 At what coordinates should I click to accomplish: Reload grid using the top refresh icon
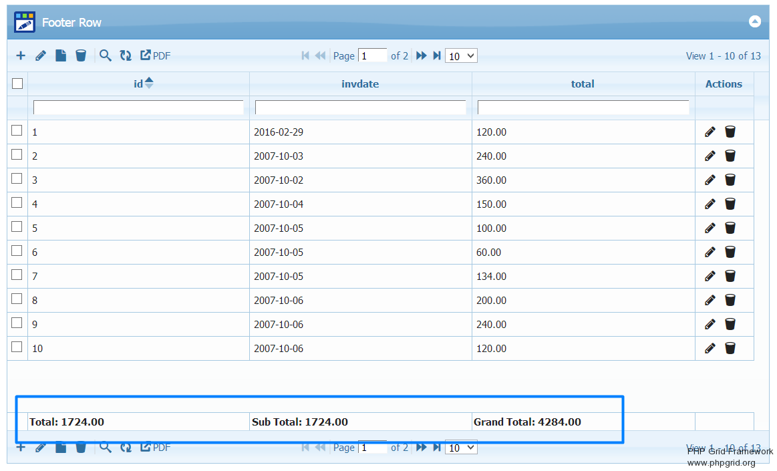pos(126,55)
